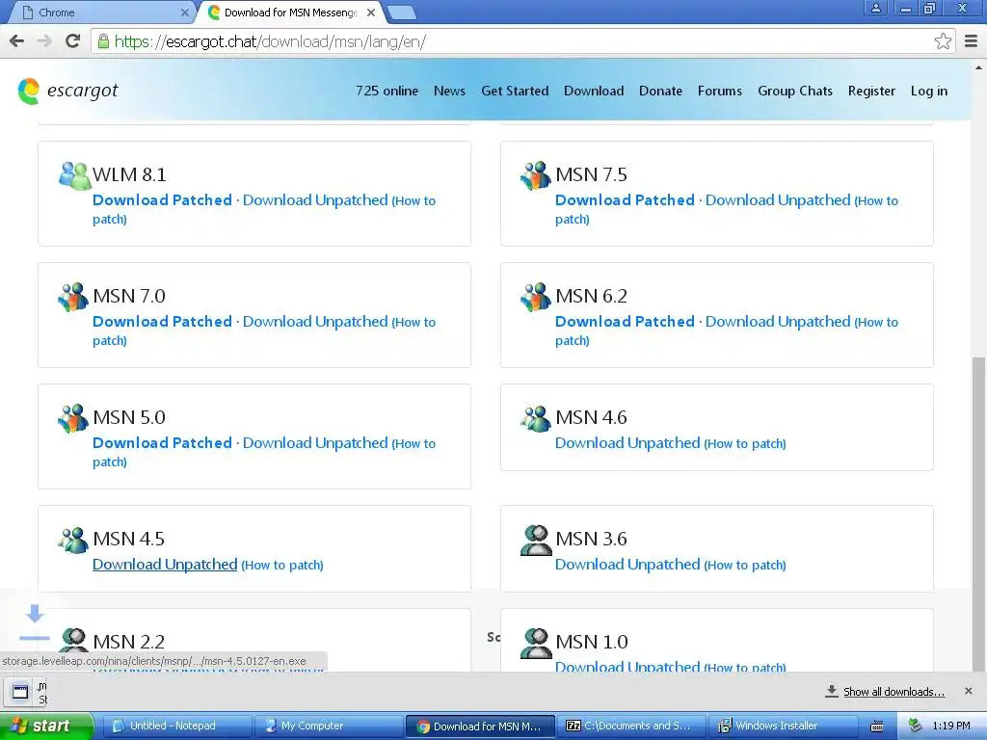The image size is (987, 740).
Task: Download Patched MSN 7.0
Action: coord(162,322)
